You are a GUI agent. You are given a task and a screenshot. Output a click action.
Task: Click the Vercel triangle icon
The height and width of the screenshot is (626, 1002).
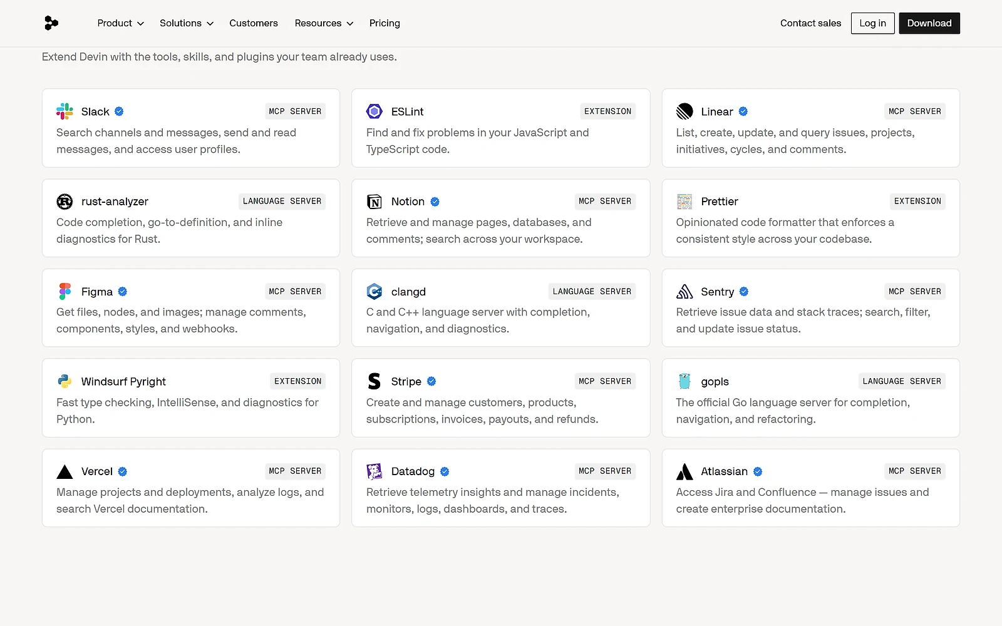point(65,471)
